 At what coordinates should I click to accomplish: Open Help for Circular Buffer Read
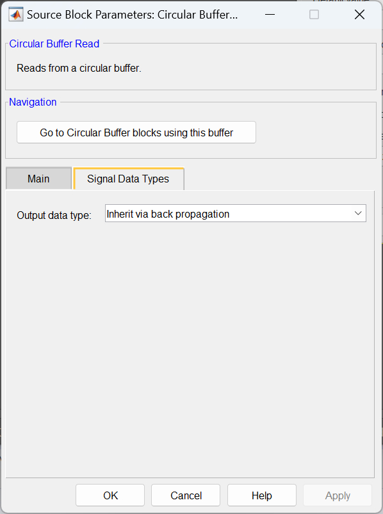pos(261,495)
